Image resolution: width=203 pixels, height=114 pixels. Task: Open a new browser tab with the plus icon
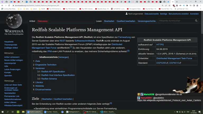(x=177, y=2)
